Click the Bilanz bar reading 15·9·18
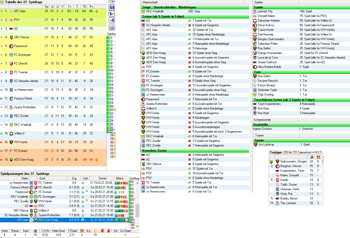350x238 pixels. [121, 206]
